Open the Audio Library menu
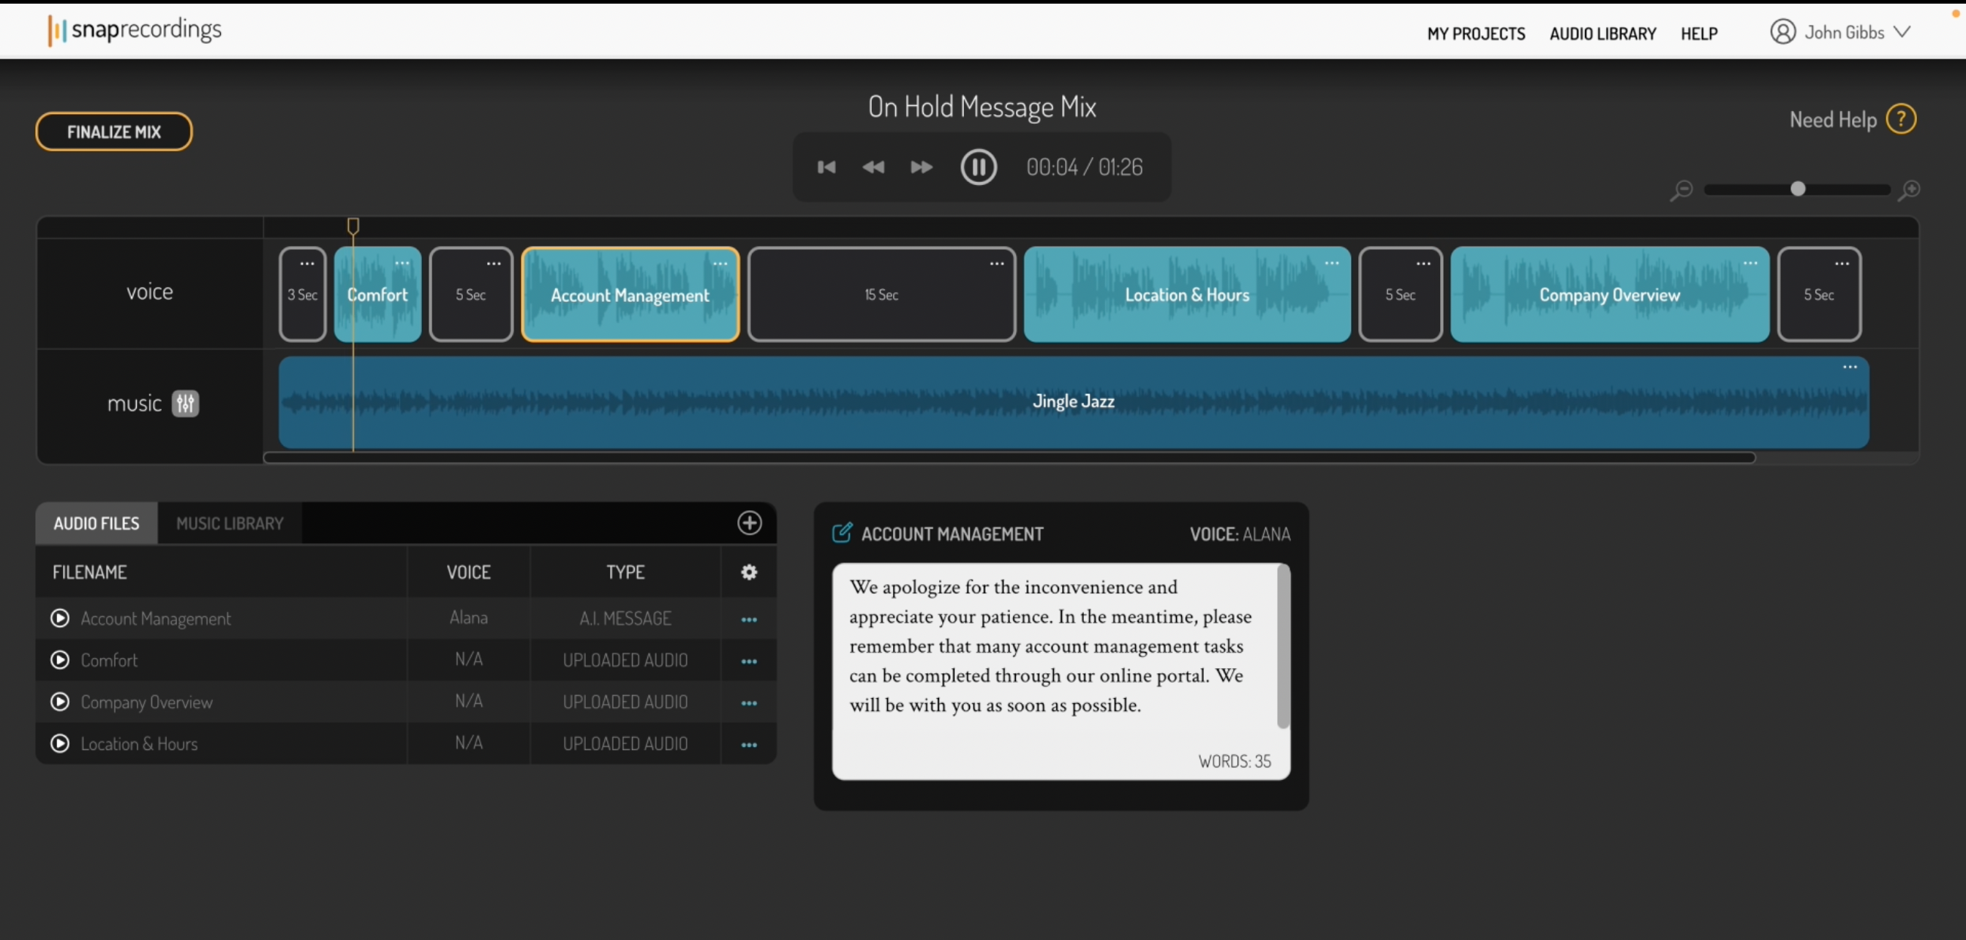The image size is (1966, 940). (x=1602, y=34)
